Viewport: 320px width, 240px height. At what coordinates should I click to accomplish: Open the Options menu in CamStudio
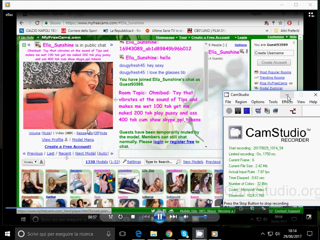pos(258,102)
